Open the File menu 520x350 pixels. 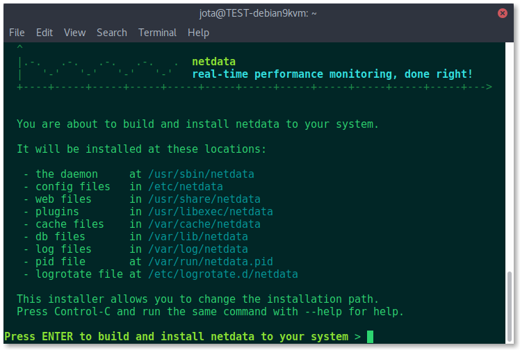[17, 33]
